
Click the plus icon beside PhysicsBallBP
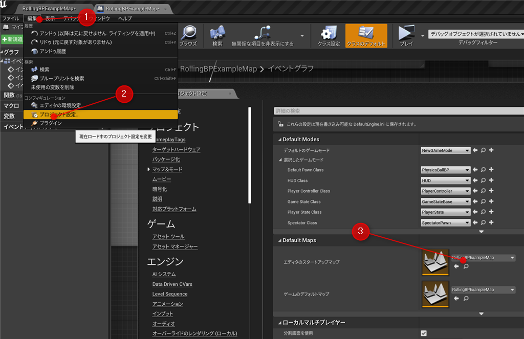pos(491,170)
